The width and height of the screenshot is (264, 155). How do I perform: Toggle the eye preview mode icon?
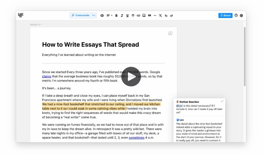pyautogui.click(x=102, y=16)
